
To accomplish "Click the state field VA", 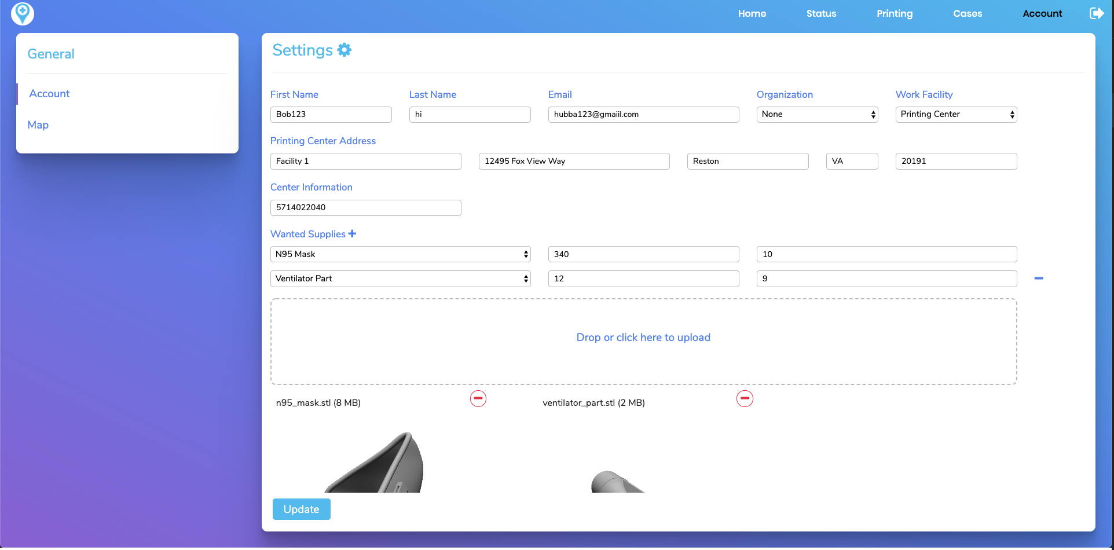I will (x=852, y=161).
